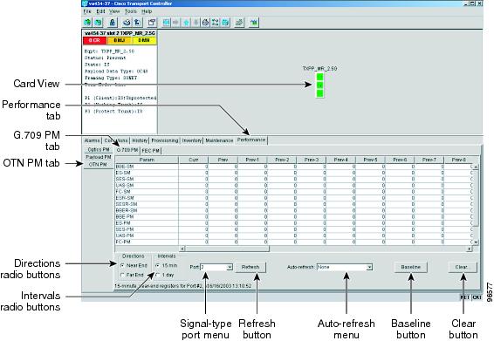The height and width of the screenshot is (341, 494).
Task: Select the Far End direction radio button
Action: [122, 275]
